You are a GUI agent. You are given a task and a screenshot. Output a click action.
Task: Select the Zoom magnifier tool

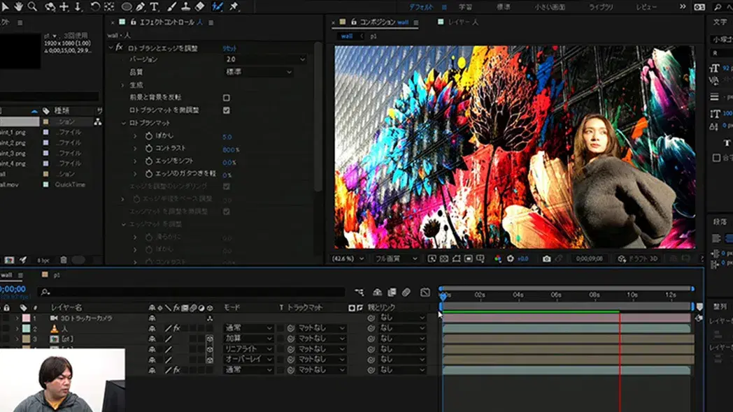[31, 6]
